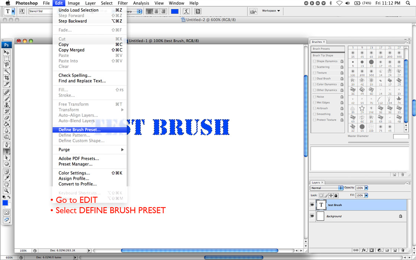Select the Paint Bucket tool
This screenshot has width=416, height=260.
(x=7, y=124)
